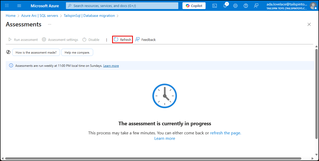Select Feedback in the command bar
The width and height of the screenshot is (319, 161).
pos(145,39)
